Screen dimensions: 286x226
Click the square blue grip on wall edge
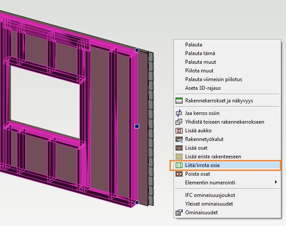pyautogui.click(x=137, y=126)
